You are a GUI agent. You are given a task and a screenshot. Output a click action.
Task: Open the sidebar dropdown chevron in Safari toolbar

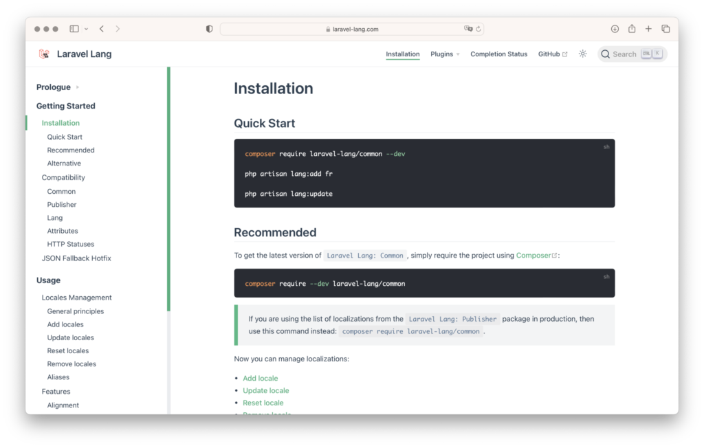(x=86, y=29)
